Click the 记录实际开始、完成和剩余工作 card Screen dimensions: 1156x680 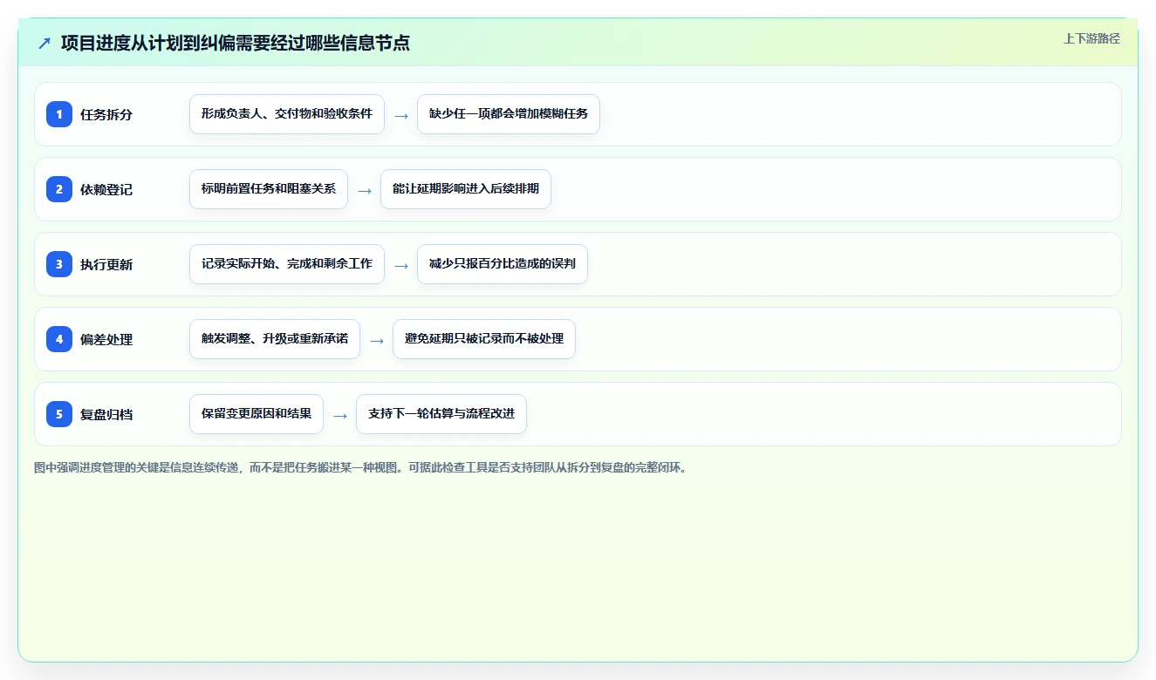click(x=287, y=264)
